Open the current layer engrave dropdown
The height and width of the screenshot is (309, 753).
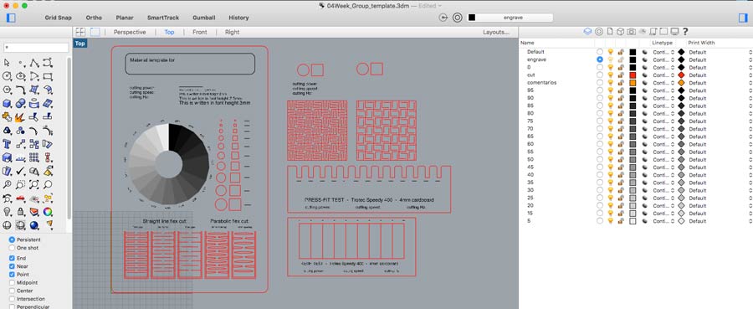point(510,18)
